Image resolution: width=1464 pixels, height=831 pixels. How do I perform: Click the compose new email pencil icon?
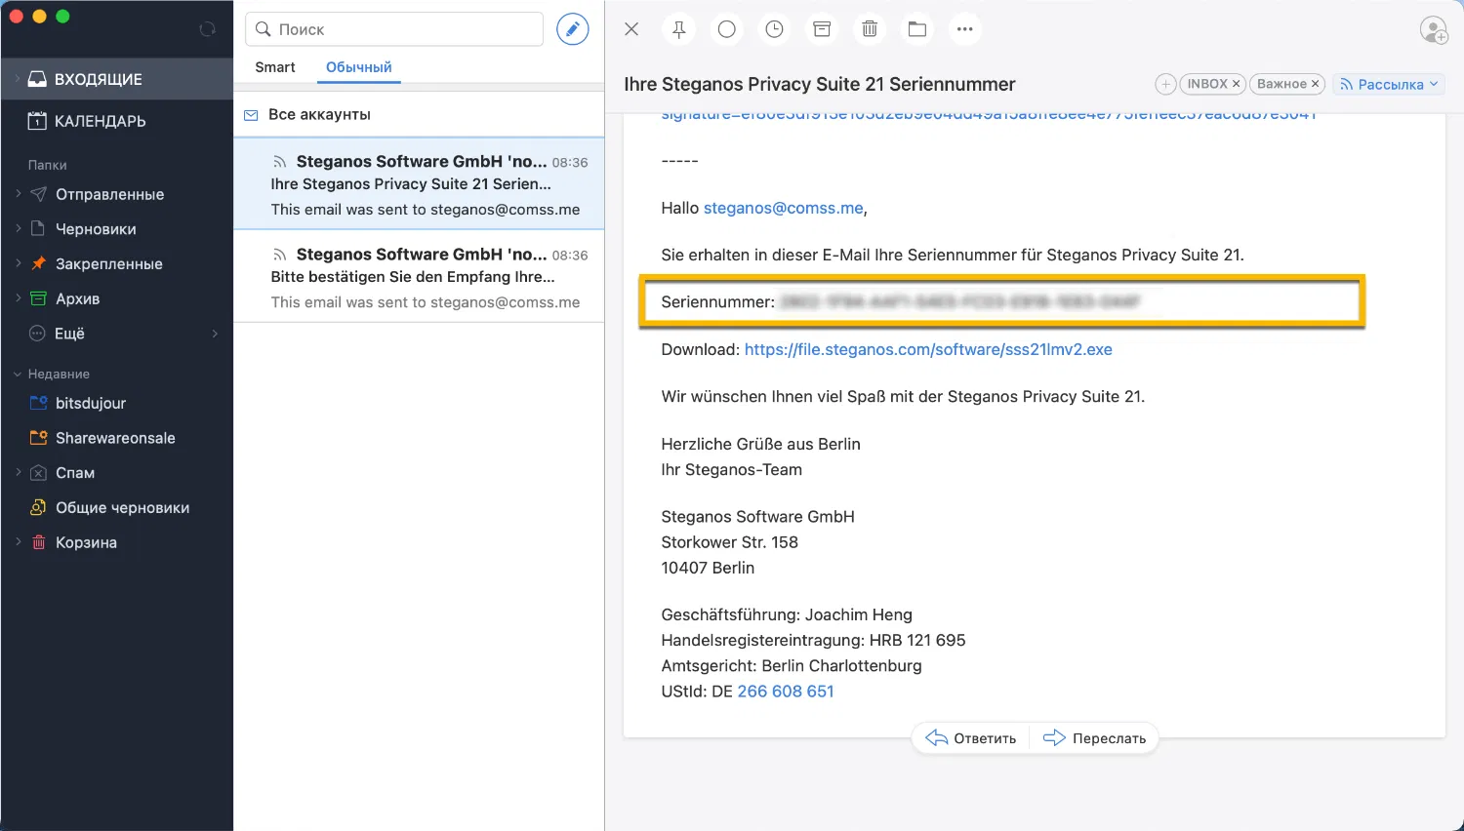click(x=573, y=29)
